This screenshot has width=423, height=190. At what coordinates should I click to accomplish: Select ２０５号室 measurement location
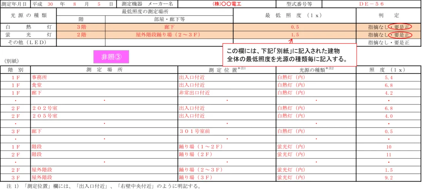(44, 116)
